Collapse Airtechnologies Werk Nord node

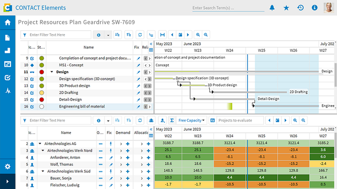[43, 150]
